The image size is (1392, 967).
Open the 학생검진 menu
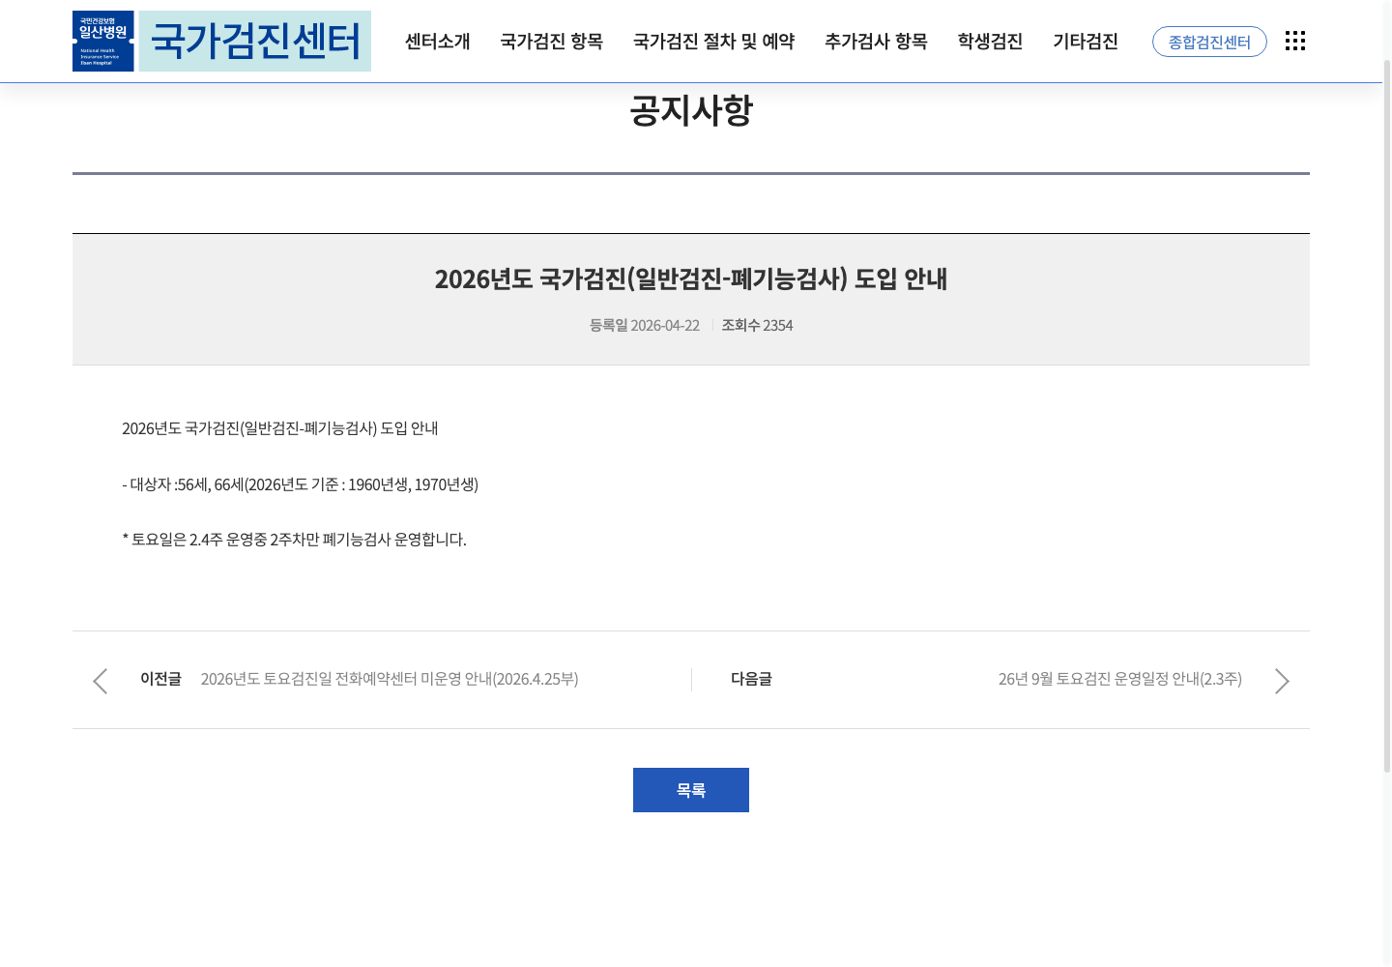point(991,42)
